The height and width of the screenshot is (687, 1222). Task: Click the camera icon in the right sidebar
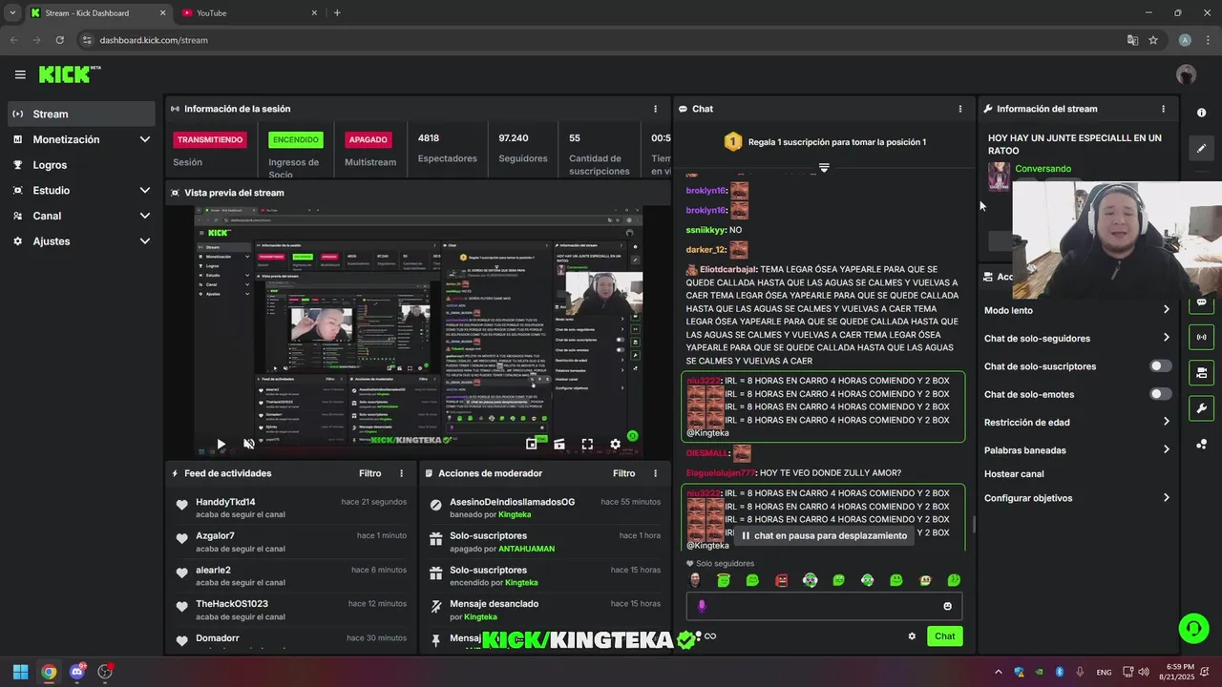pyautogui.click(x=1201, y=373)
